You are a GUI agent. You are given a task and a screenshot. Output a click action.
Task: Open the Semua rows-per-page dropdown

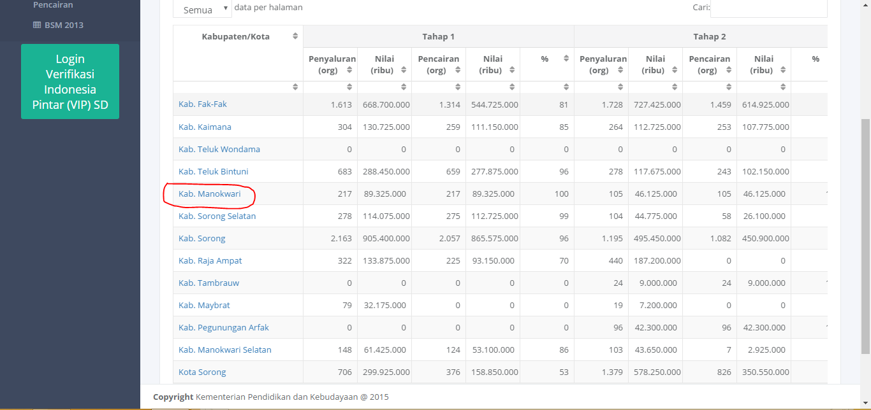pyautogui.click(x=202, y=9)
